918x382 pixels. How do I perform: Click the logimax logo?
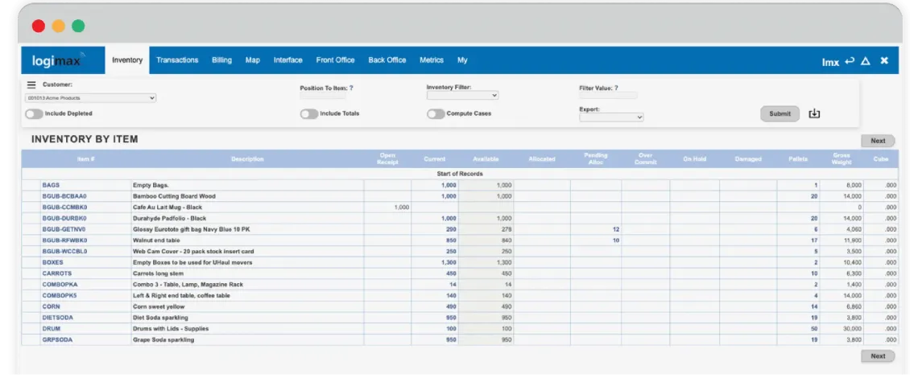pyautogui.click(x=54, y=61)
